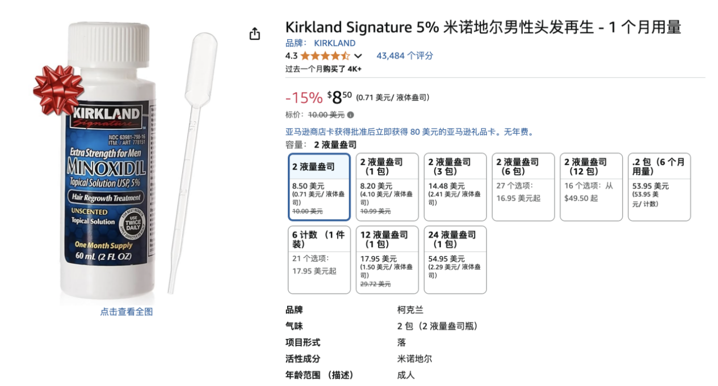This screenshot has width=718, height=386.
Task: Click the star rating icons
Action: coord(325,56)
